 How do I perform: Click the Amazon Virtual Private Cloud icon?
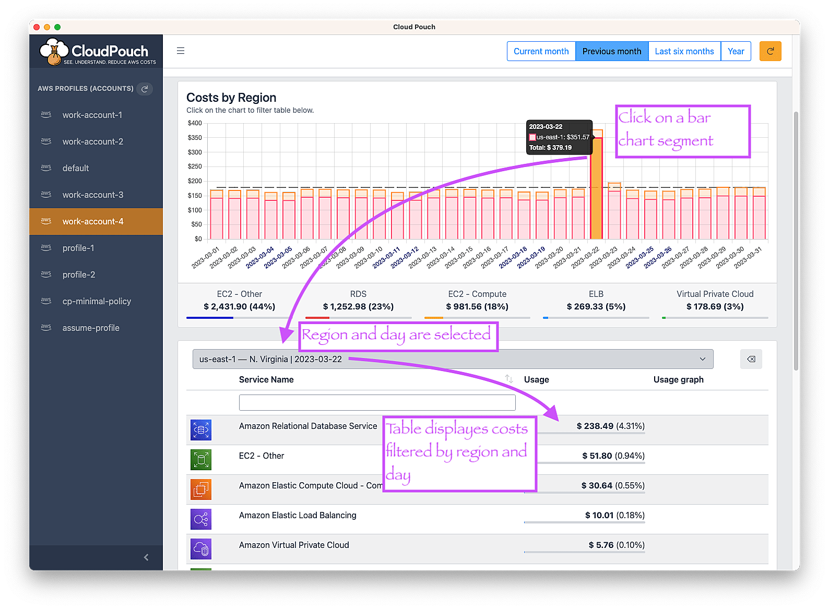(201, 549)
